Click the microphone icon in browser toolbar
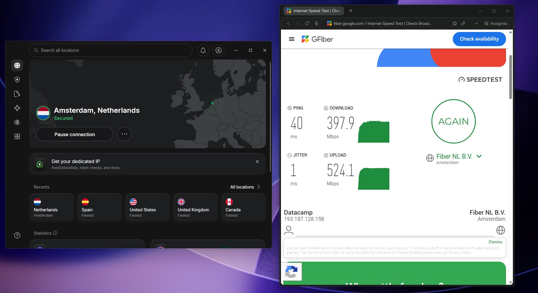Screen dimensions: 538x293 click(x=317, y=23)
